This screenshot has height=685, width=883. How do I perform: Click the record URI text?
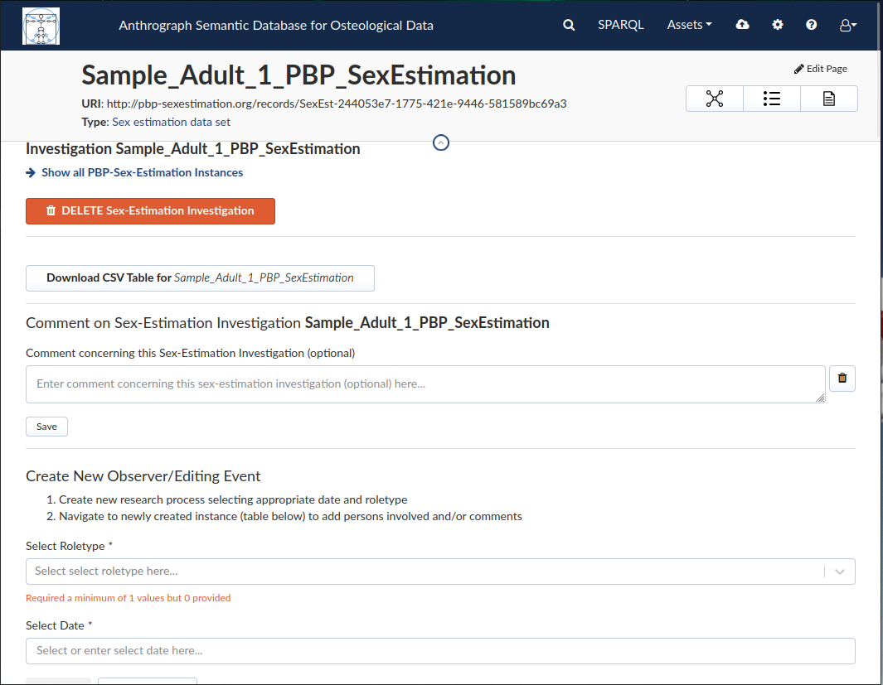pos(337,104)
